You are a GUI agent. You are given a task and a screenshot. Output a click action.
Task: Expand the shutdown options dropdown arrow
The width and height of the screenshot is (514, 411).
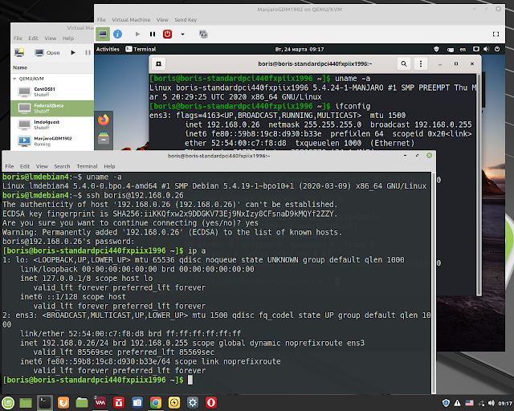click(182, 34)
